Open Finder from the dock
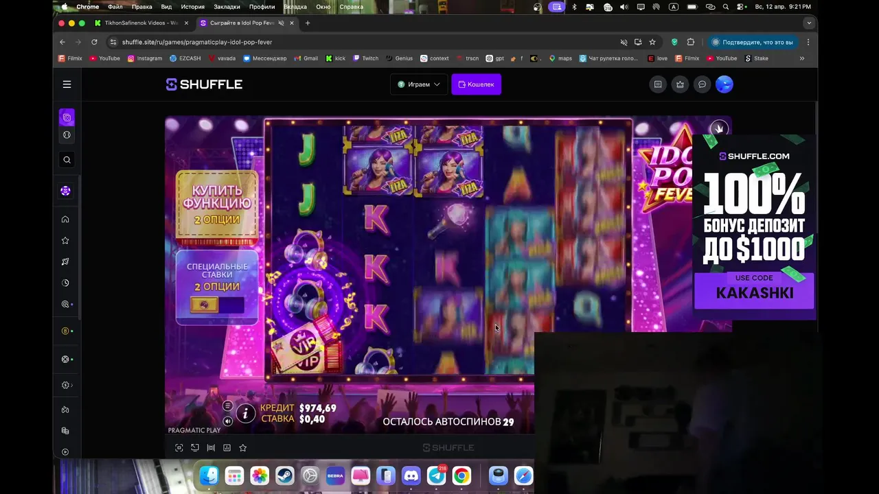 point(209,475)
